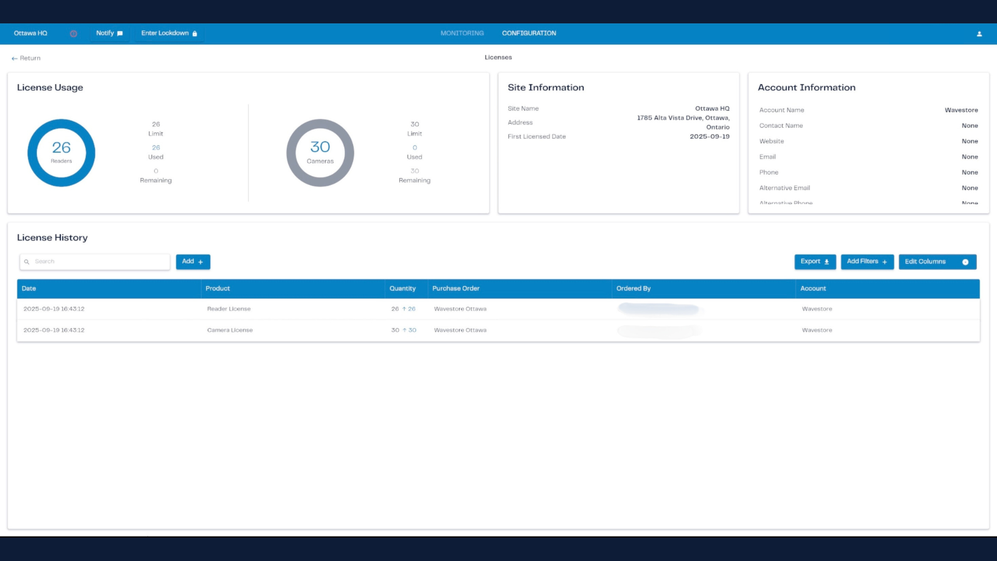This screenshot has width=997, height=561.
Task: Select the Reader License row
Action: pyautogui.click(x=229, y=309)
